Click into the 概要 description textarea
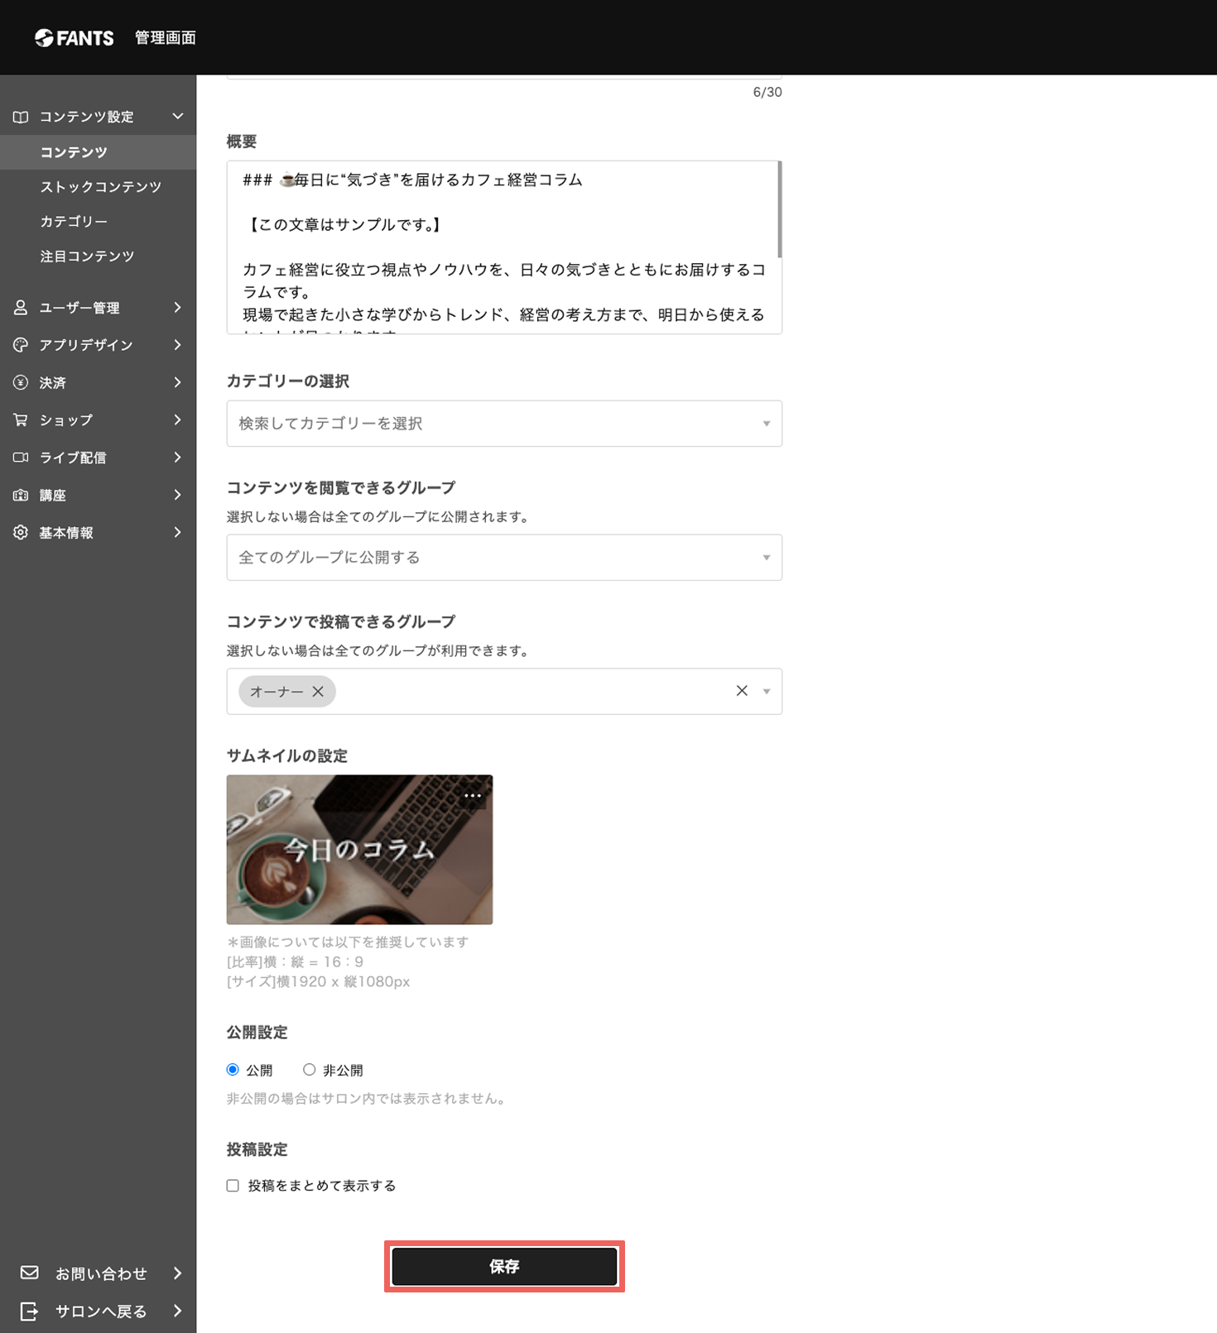The width and height of the screenshot is (1217, 1333). (x=504, y=247)
